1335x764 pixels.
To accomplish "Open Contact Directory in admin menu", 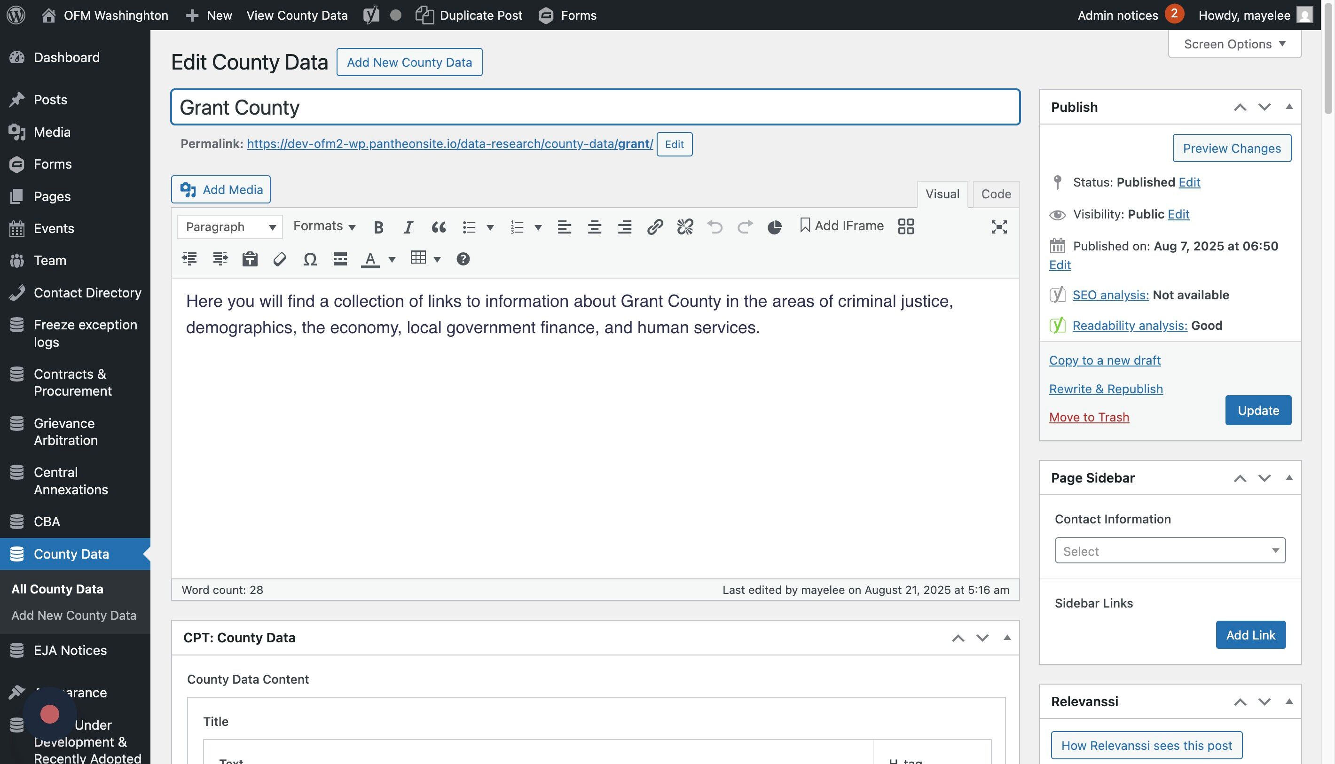I will point(87,293).
